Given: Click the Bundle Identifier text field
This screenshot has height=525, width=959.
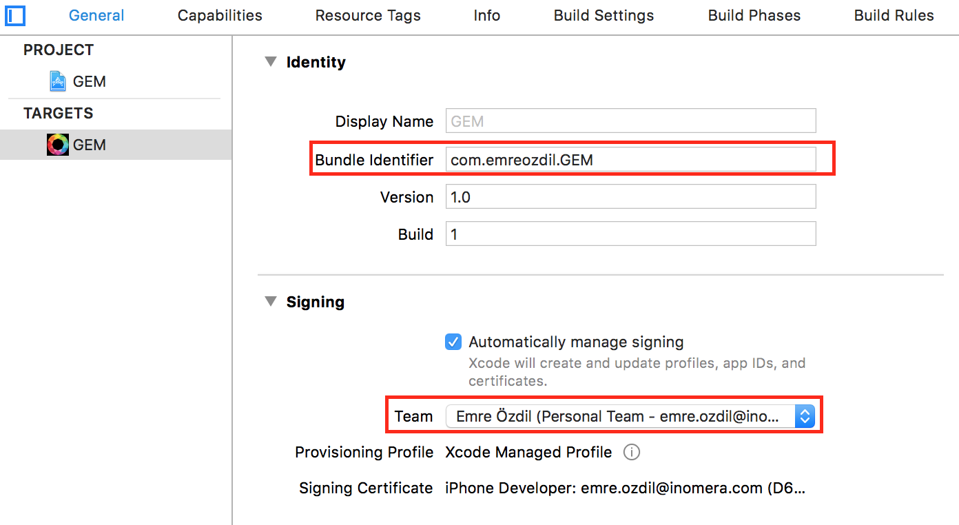Looking at the screenshot, I should coord(630,160).
